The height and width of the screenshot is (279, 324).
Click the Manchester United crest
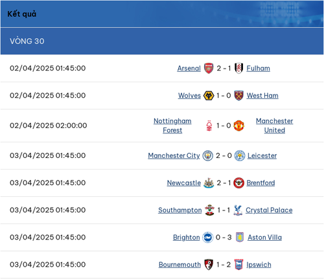[239, 126]
